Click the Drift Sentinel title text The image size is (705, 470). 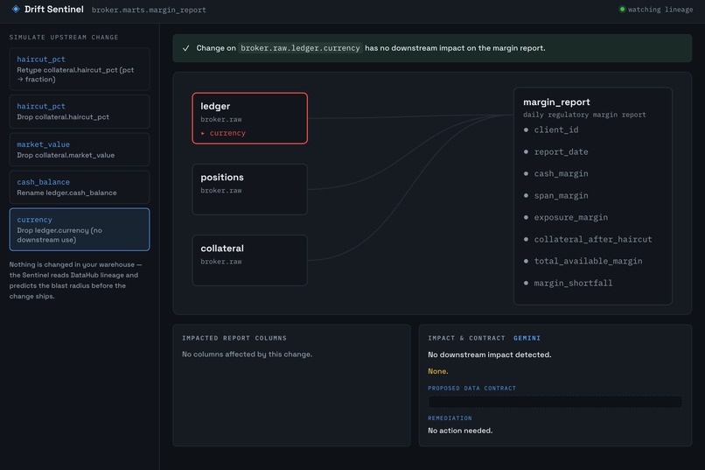54,10
